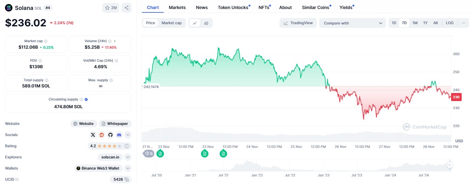Open the more options ellipsis menu
The image size is (471, 186).
point(464,23)
